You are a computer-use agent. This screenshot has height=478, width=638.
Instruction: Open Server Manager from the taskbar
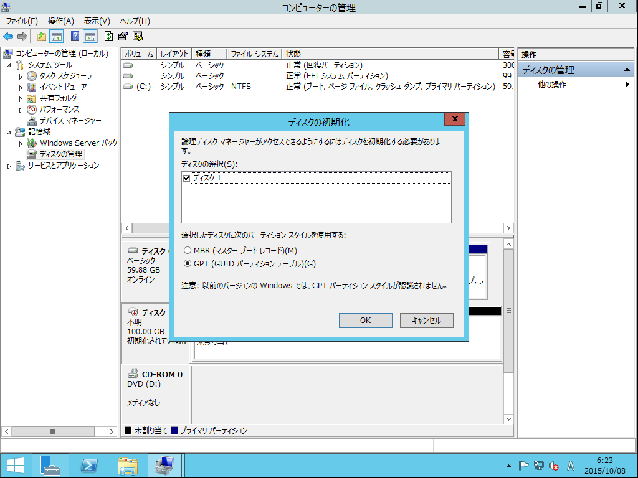(50, 466)
